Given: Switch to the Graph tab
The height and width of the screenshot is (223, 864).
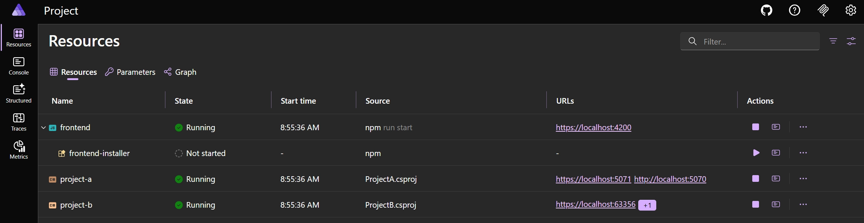Looking at the screenshot, I should [x=180, y=72].
